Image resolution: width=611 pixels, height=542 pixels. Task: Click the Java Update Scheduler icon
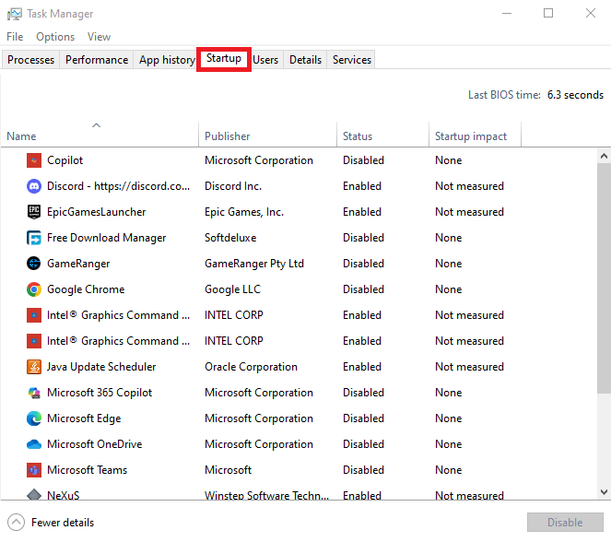[x=34, y=367]
